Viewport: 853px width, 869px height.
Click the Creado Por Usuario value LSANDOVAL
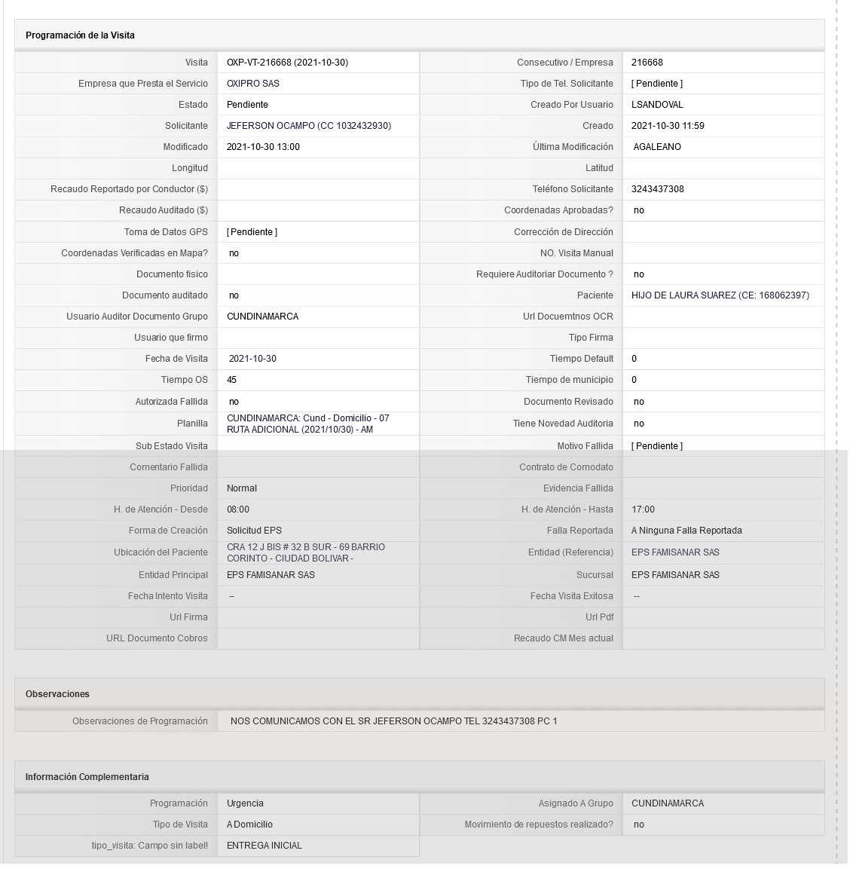[657, 105]
